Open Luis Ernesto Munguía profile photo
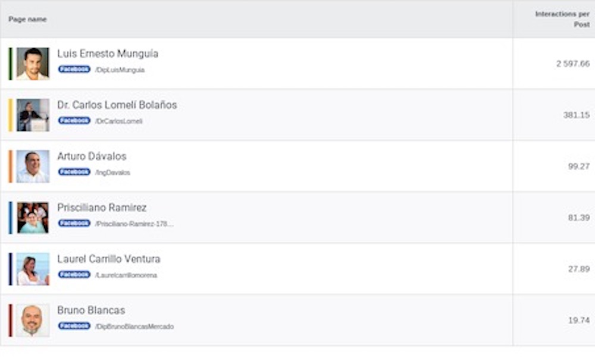This screenshot has width=595, height=358. (x=33, y=64)
